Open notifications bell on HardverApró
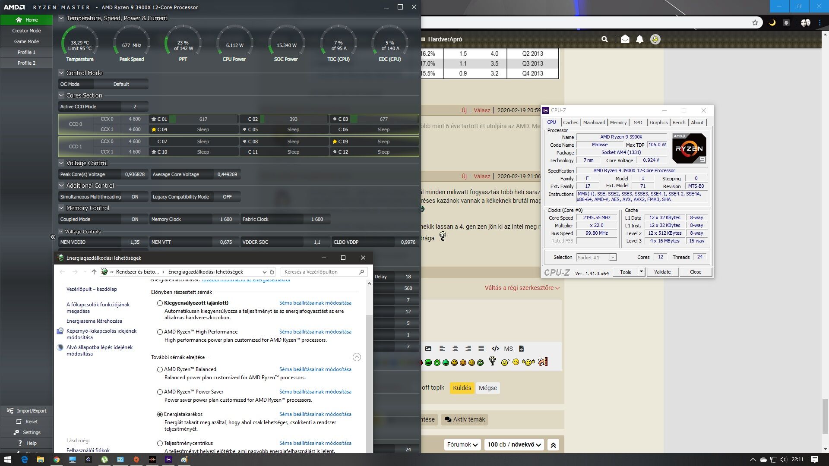This screenshot has width=829, height=466. tap(640, 39)
